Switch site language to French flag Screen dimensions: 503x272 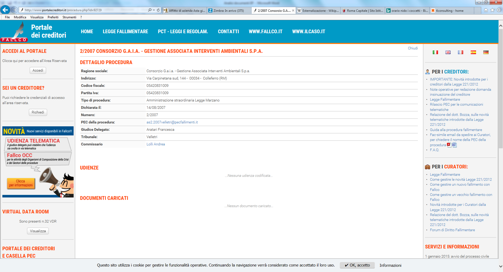point(460,52)
